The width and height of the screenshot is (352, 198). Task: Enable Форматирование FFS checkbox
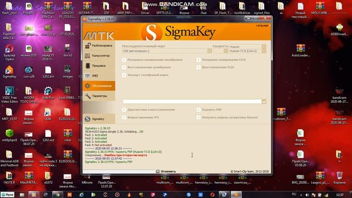click(x=124, y=117)
